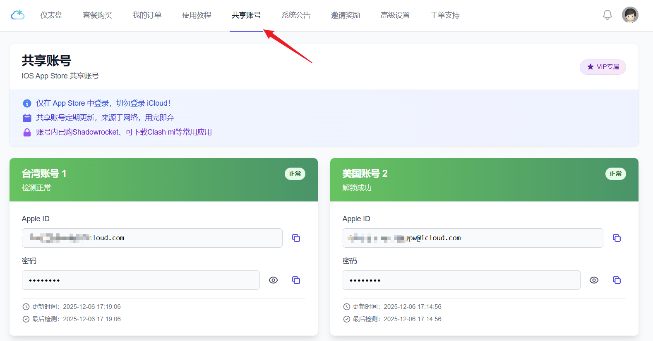Copy the US account password
The width and height of the screenshot is (653, 341).
[x=617, y=280]
